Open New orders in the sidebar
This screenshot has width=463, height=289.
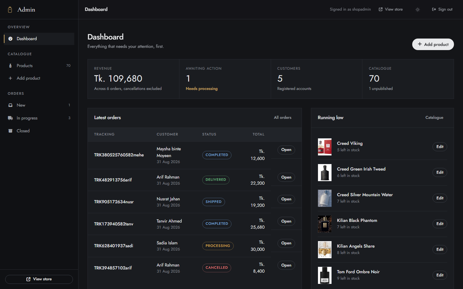[x=39, y=105]
